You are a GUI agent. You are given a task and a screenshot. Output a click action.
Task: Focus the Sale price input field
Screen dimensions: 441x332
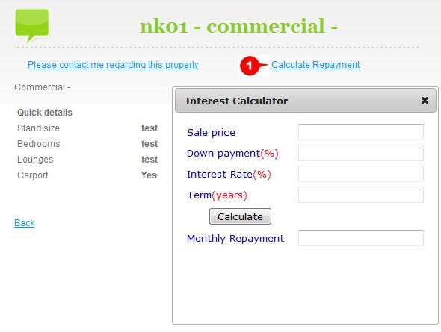coord(361,132)
